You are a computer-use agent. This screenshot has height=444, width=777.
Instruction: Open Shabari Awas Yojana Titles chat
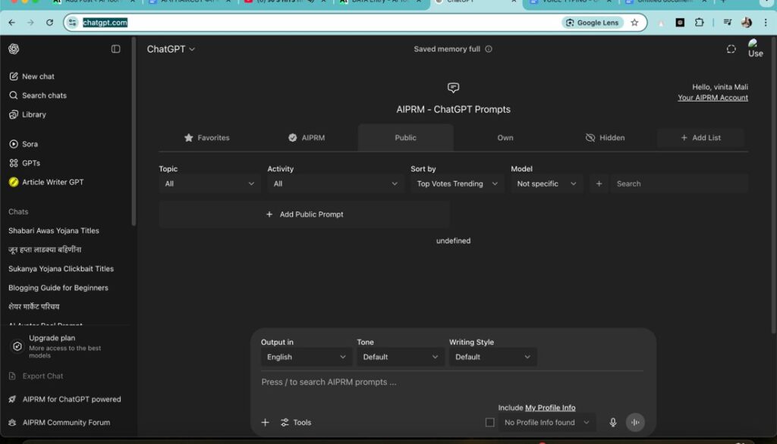point(54,230)
